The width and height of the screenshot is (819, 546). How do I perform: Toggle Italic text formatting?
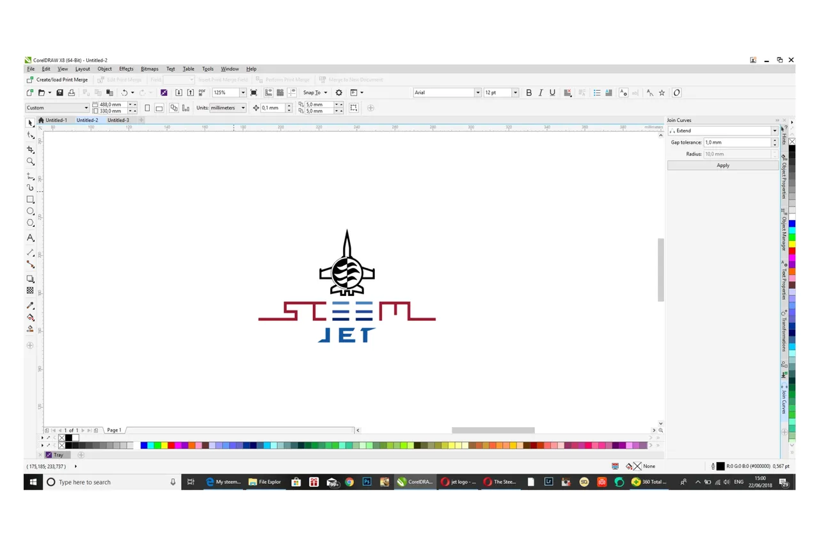click(x=541, y=93)
